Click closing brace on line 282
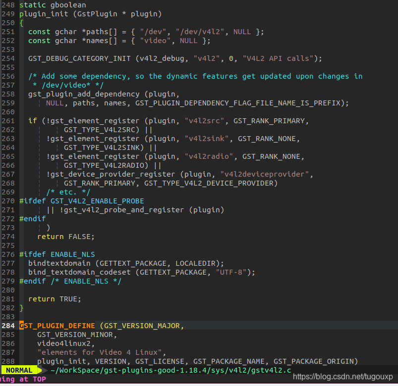The image size is (398, 386). point(22,308)
